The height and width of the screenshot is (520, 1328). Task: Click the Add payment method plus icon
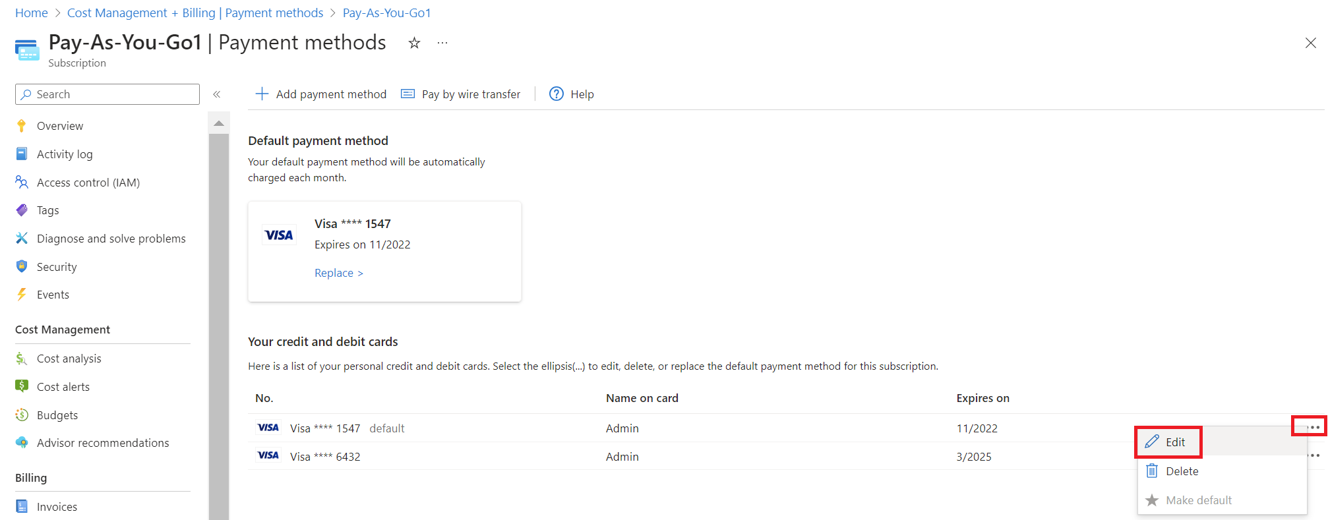point(262,94)
